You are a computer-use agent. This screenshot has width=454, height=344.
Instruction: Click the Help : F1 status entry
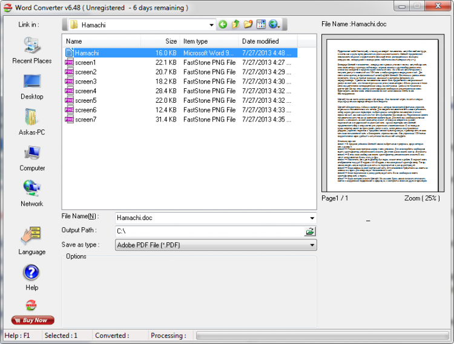17,336
